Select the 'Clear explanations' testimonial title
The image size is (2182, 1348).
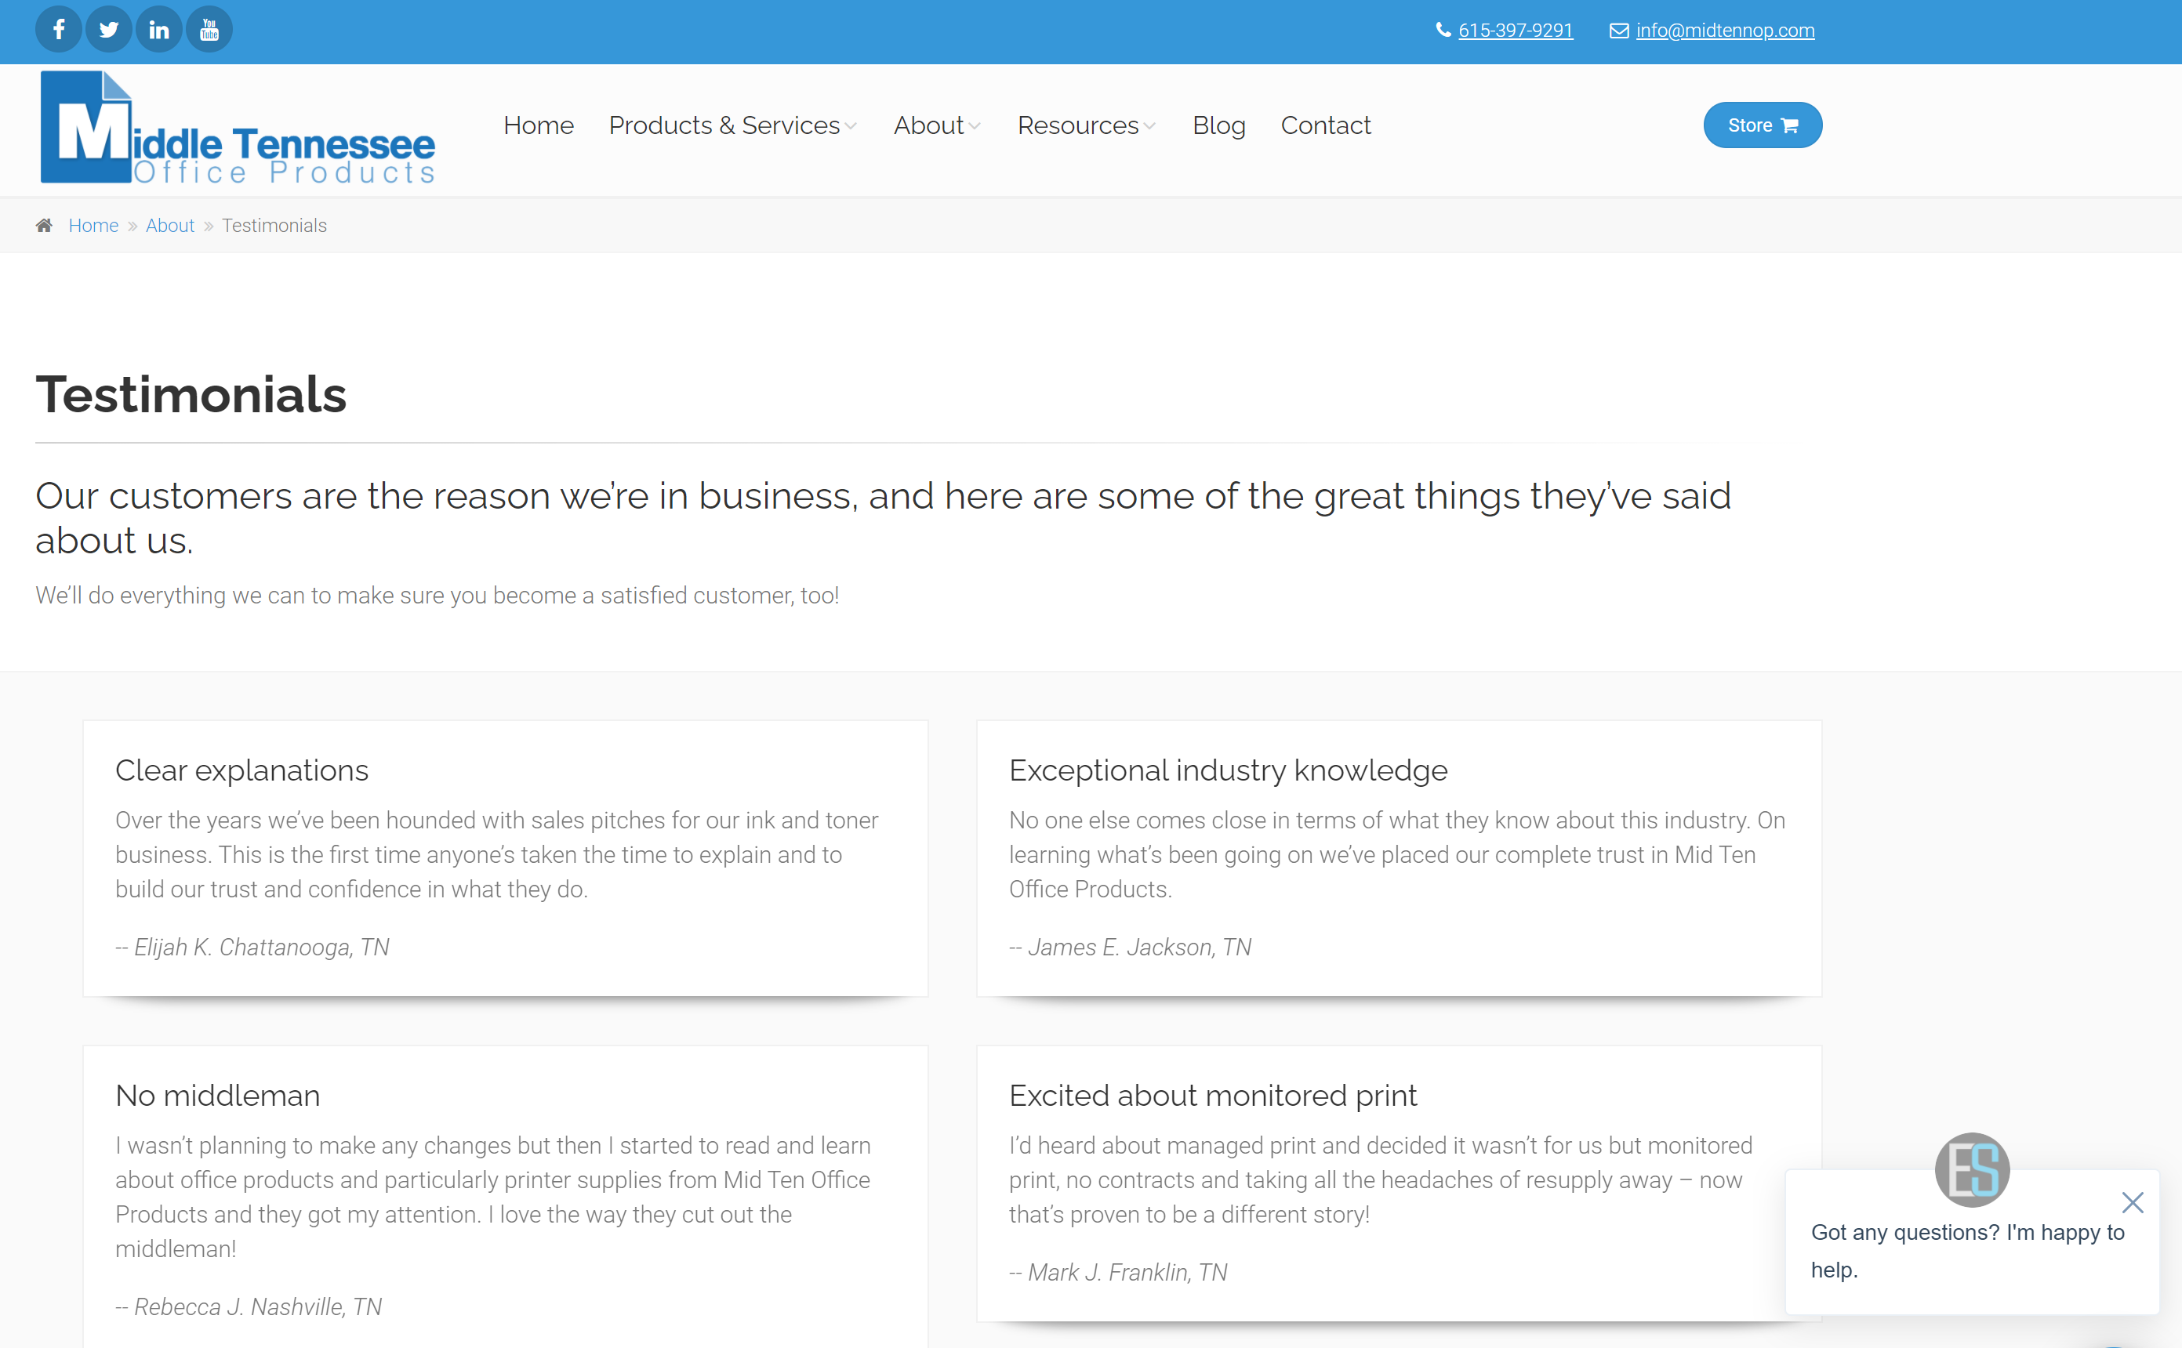(x=241, y=770)
